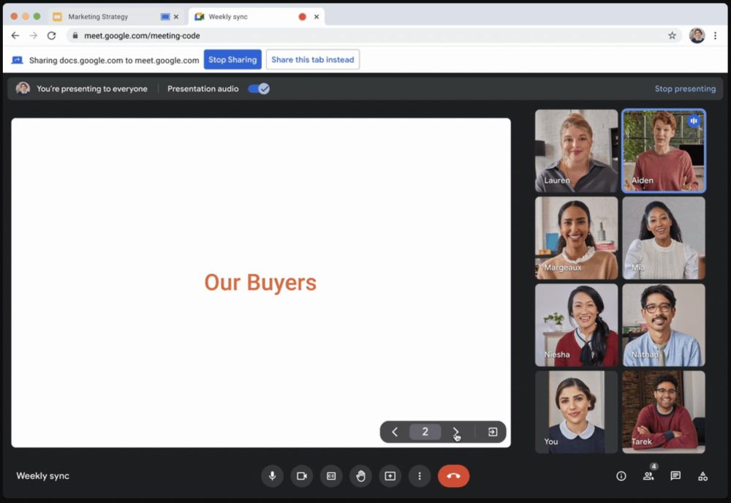Click the Stop Sharing button

coord(232,60)
